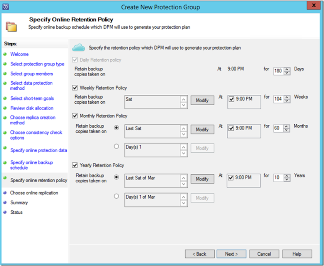This screenshot has width=324, height=266.
Task: Click the blue bullet next to Status
Action: pyautogui.click(x=5, y=212)
